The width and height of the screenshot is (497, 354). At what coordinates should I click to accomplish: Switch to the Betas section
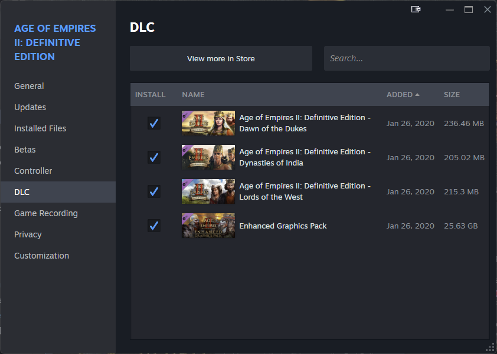[x=58, y=150]
